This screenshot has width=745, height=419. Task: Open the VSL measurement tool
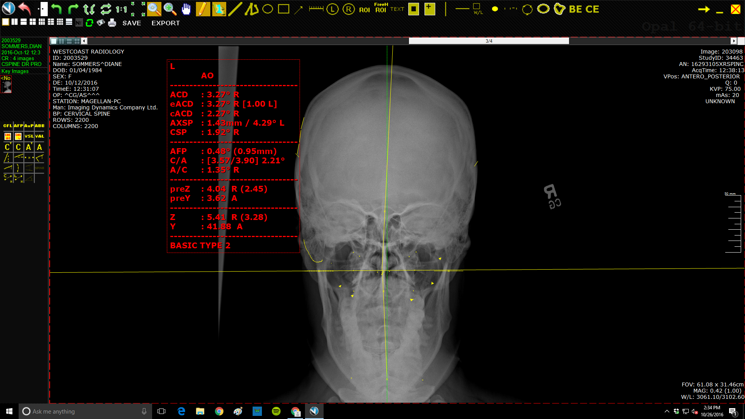[x=29, y=136]
